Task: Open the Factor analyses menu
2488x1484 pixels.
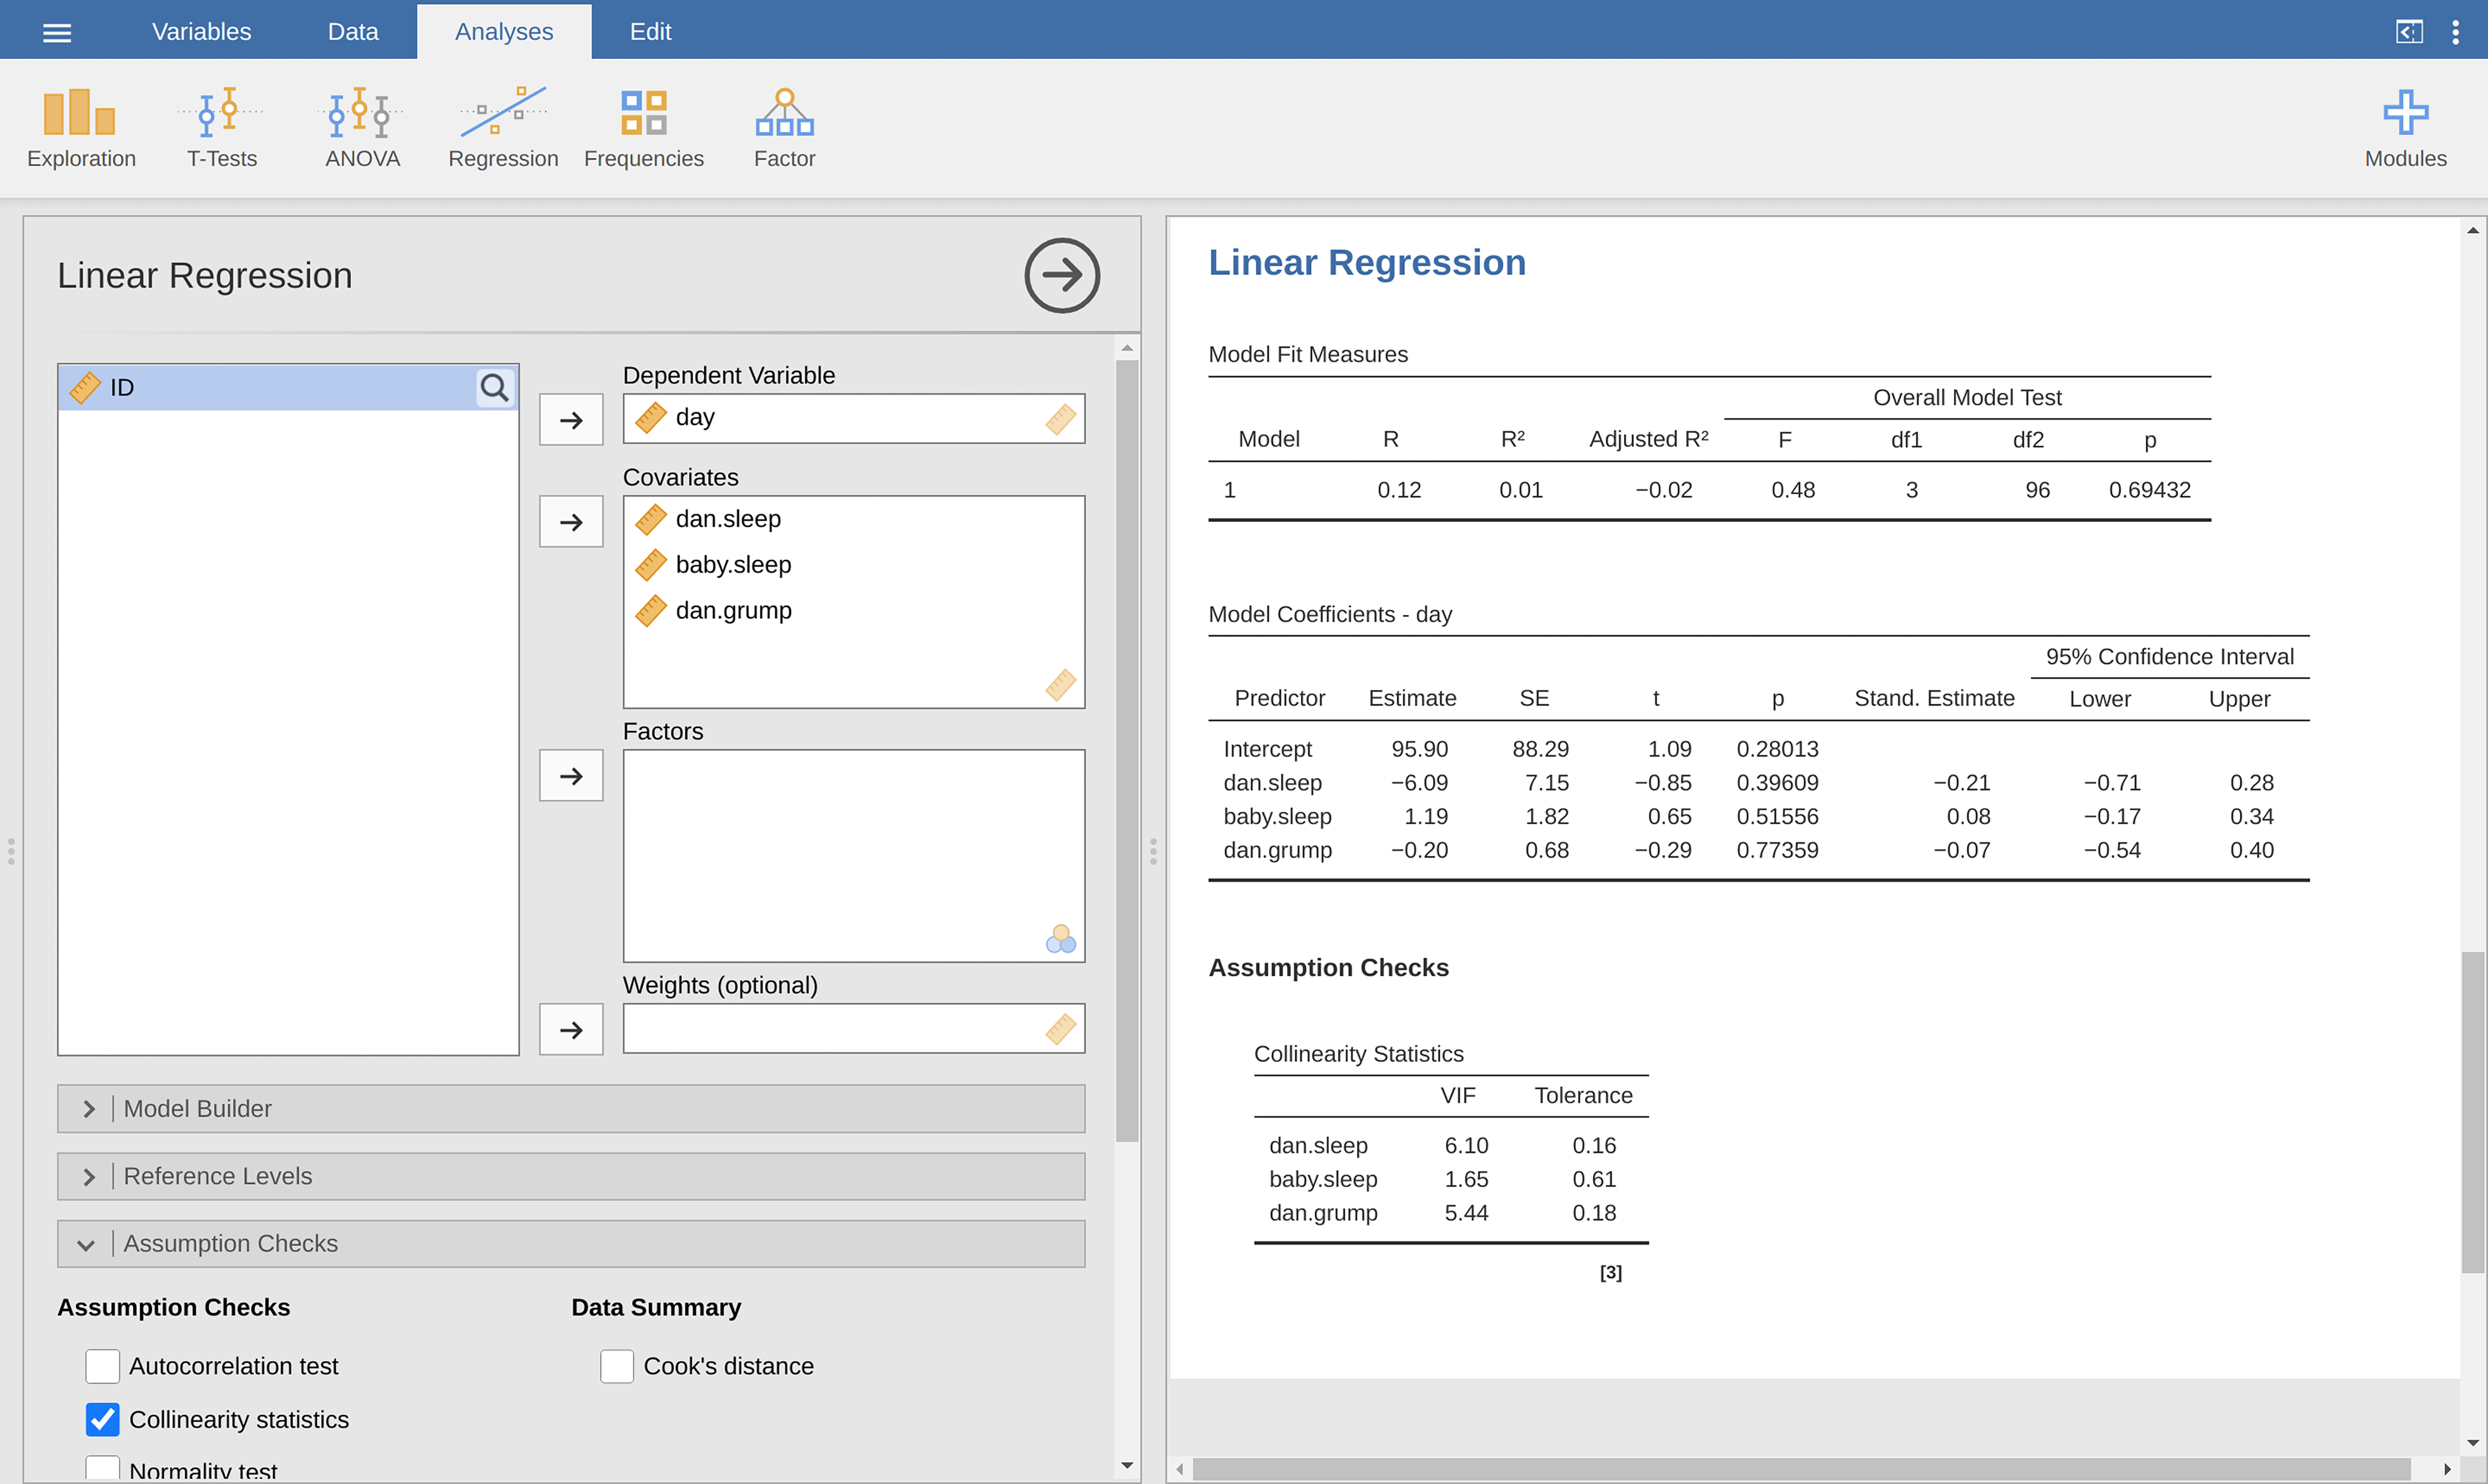Action: (x=785, y=128)
